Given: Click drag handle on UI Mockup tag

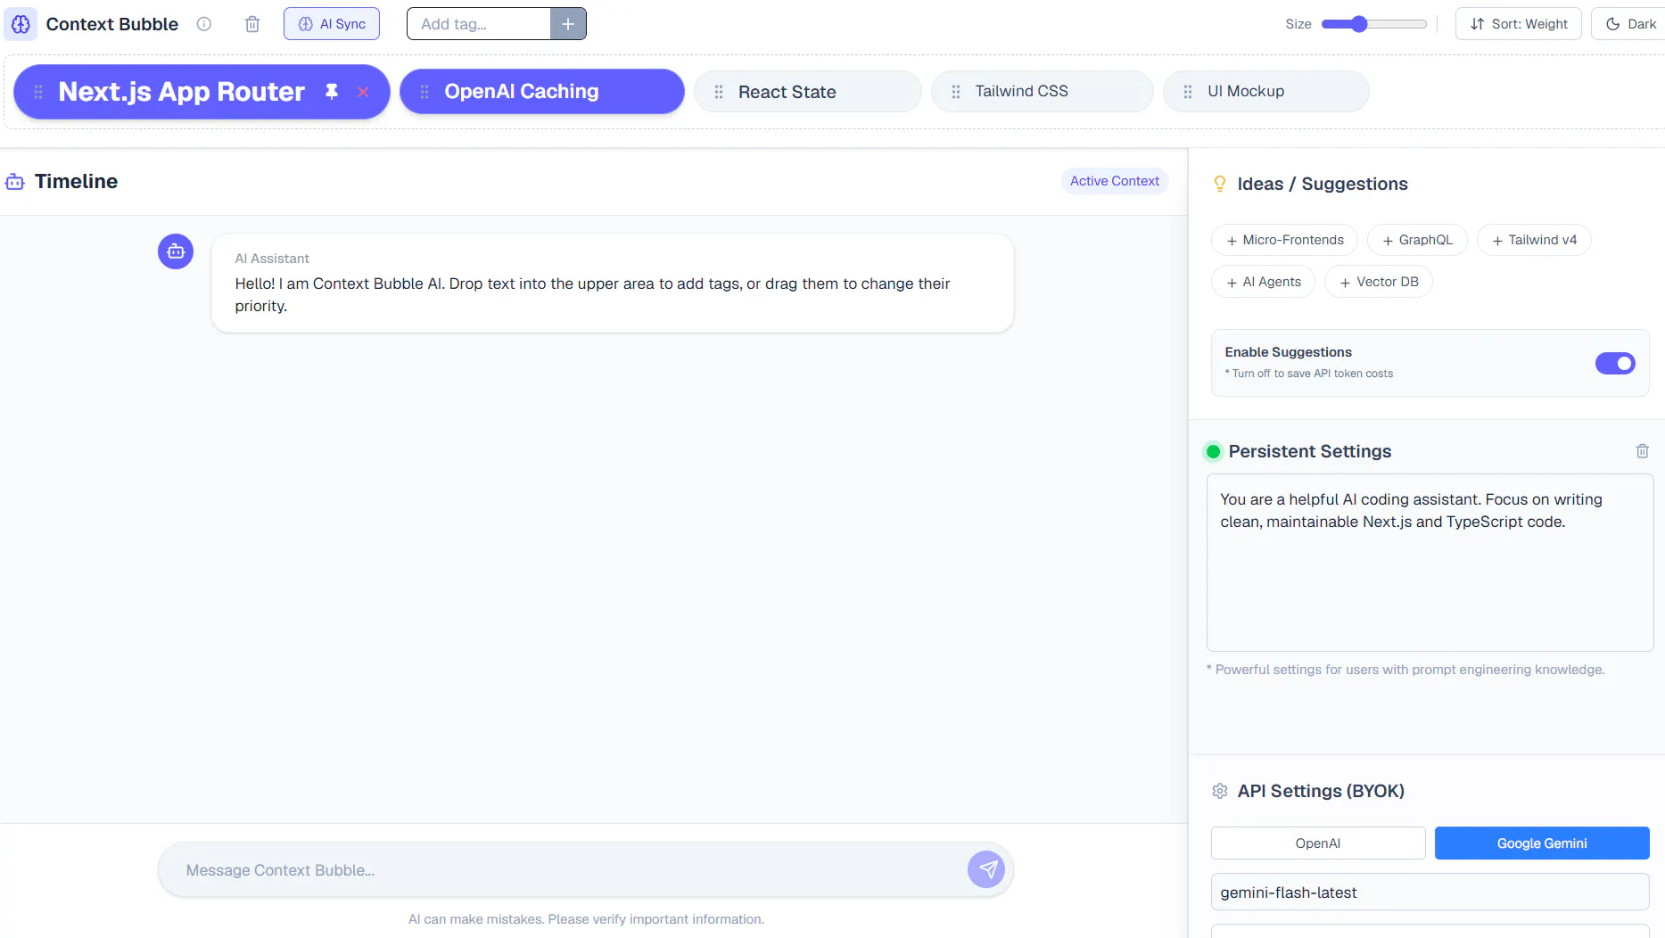Looking at the screenshot, I should pyautogui.click(x=1188, y=92).
